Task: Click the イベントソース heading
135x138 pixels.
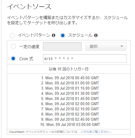Action: pyautogui.click(x=29, y=7)
